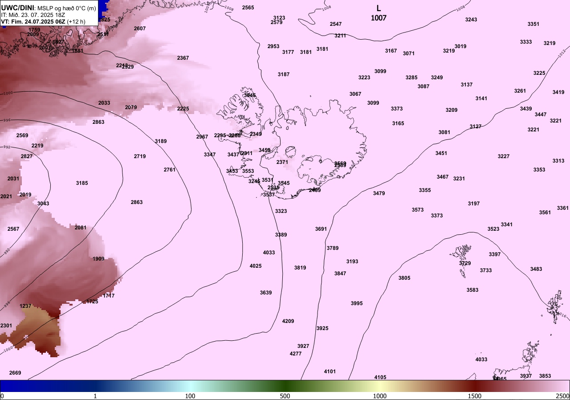The width and height of the screenshot is (570, 400).
Task: Click the value 3805
Action: (x=404, y=278)
